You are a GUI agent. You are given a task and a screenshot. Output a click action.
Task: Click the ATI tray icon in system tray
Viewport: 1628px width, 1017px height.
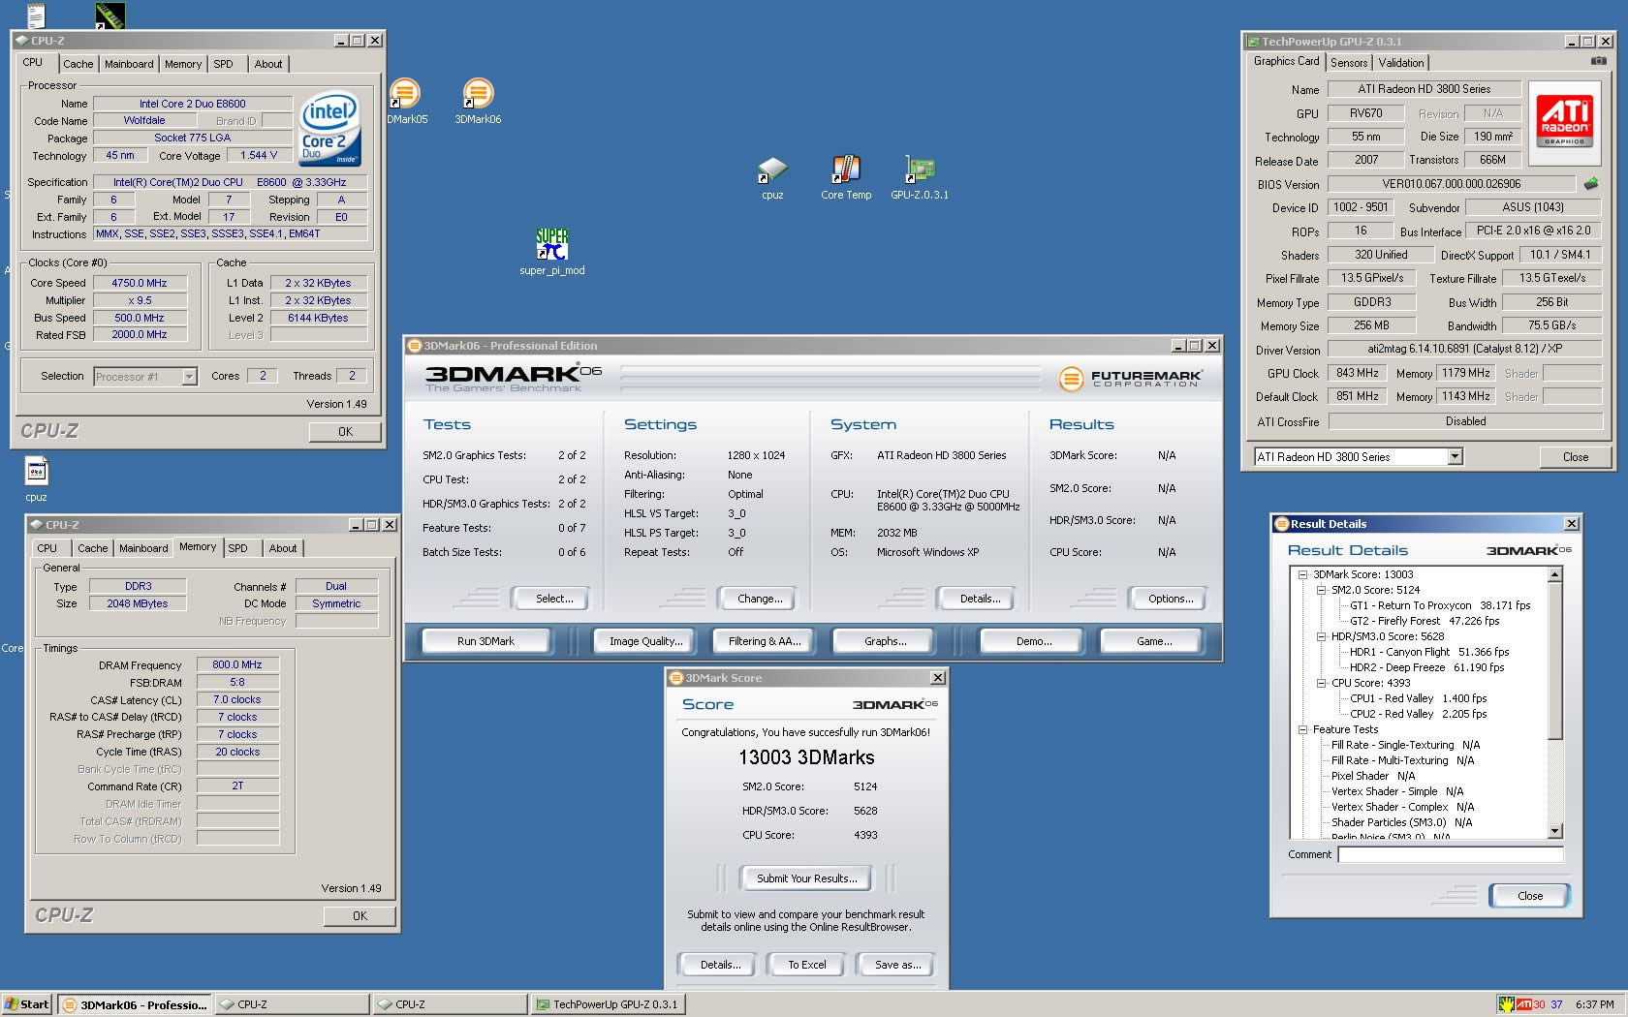pyautogui.click(x=1524, y=1004)
